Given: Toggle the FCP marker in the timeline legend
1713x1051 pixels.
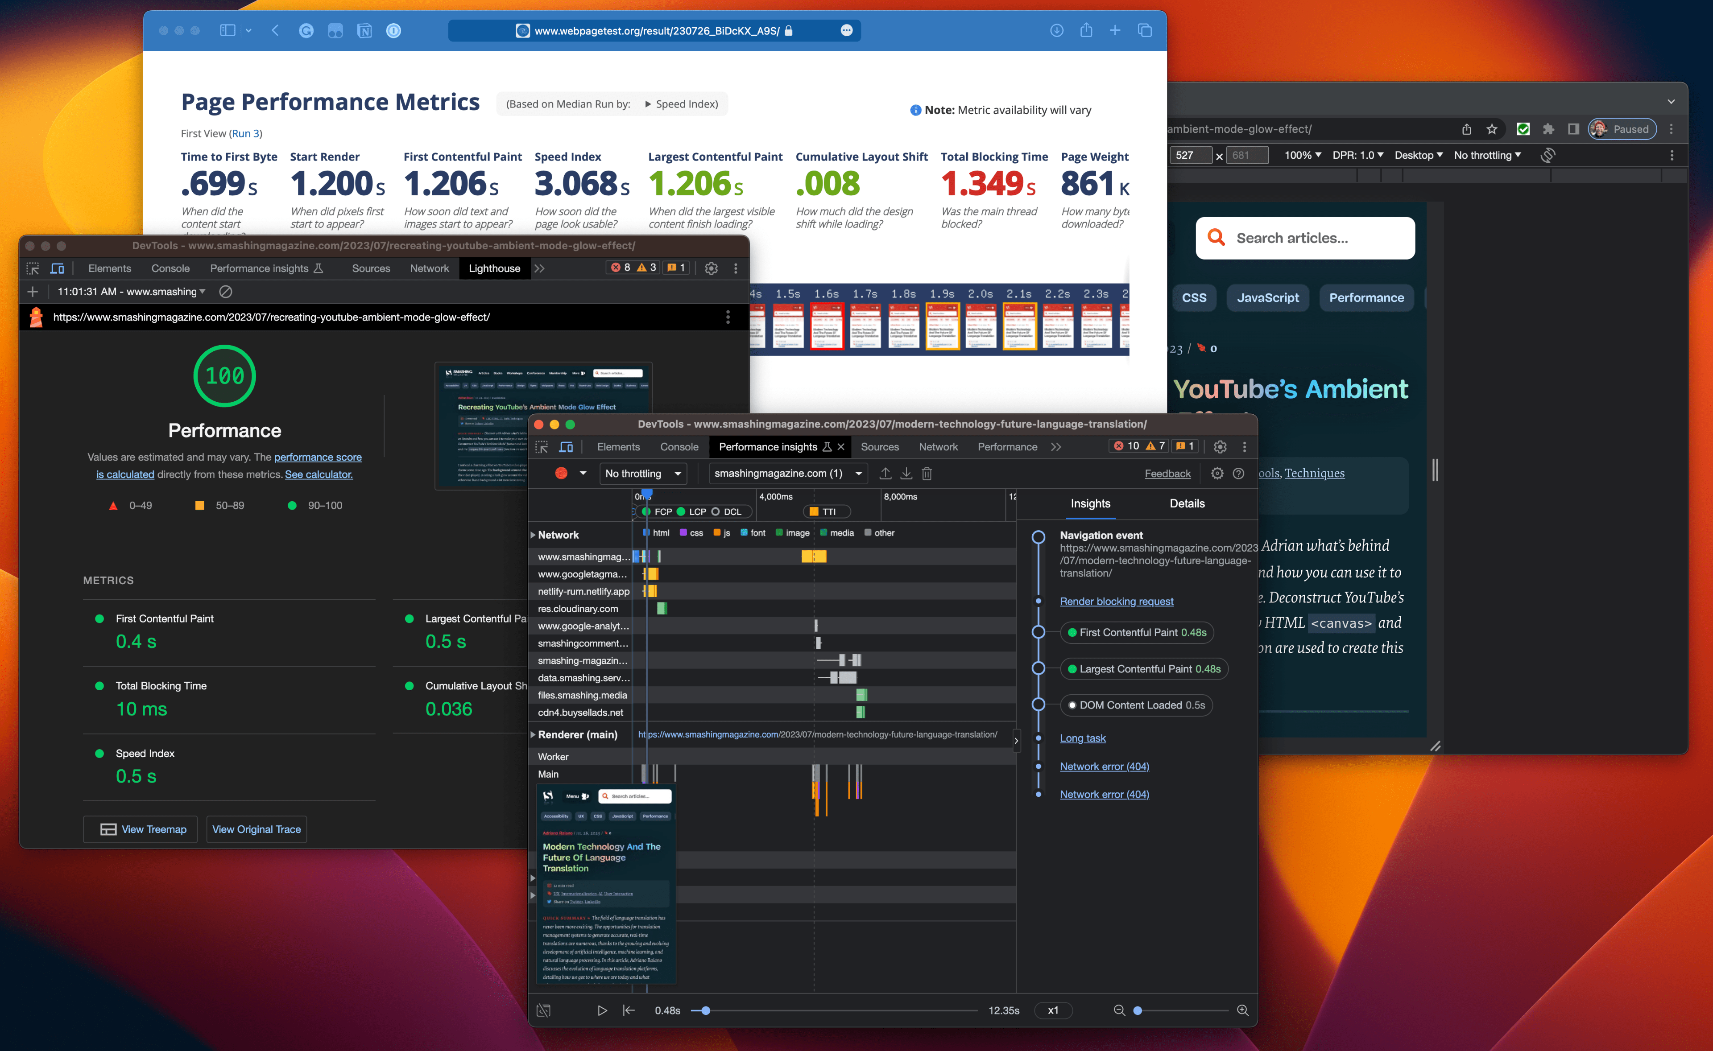Looking at the screenshot, I should (659, 511).
